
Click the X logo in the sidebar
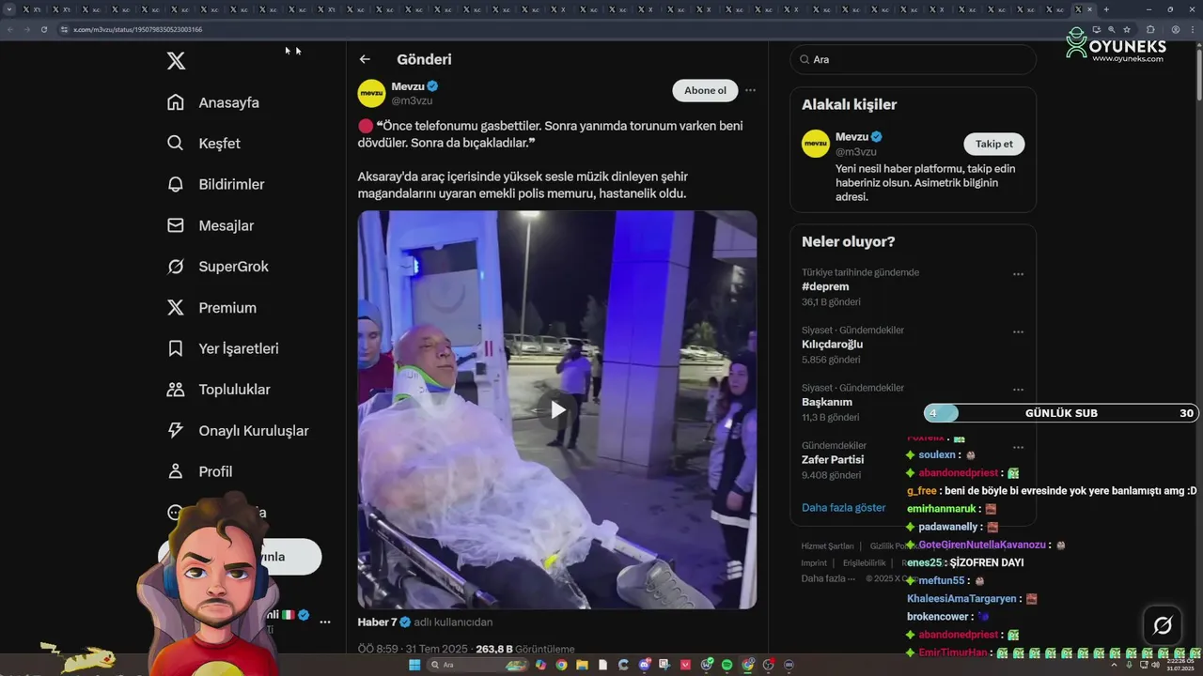pos(176,61)
